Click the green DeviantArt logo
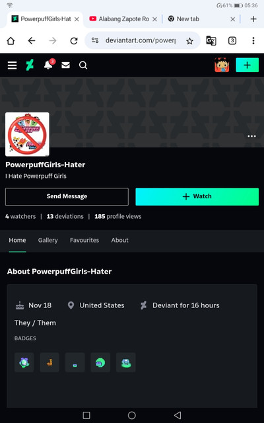Viewport: 264px width, 423px height. pyautogui.click(x=30, y=65)
